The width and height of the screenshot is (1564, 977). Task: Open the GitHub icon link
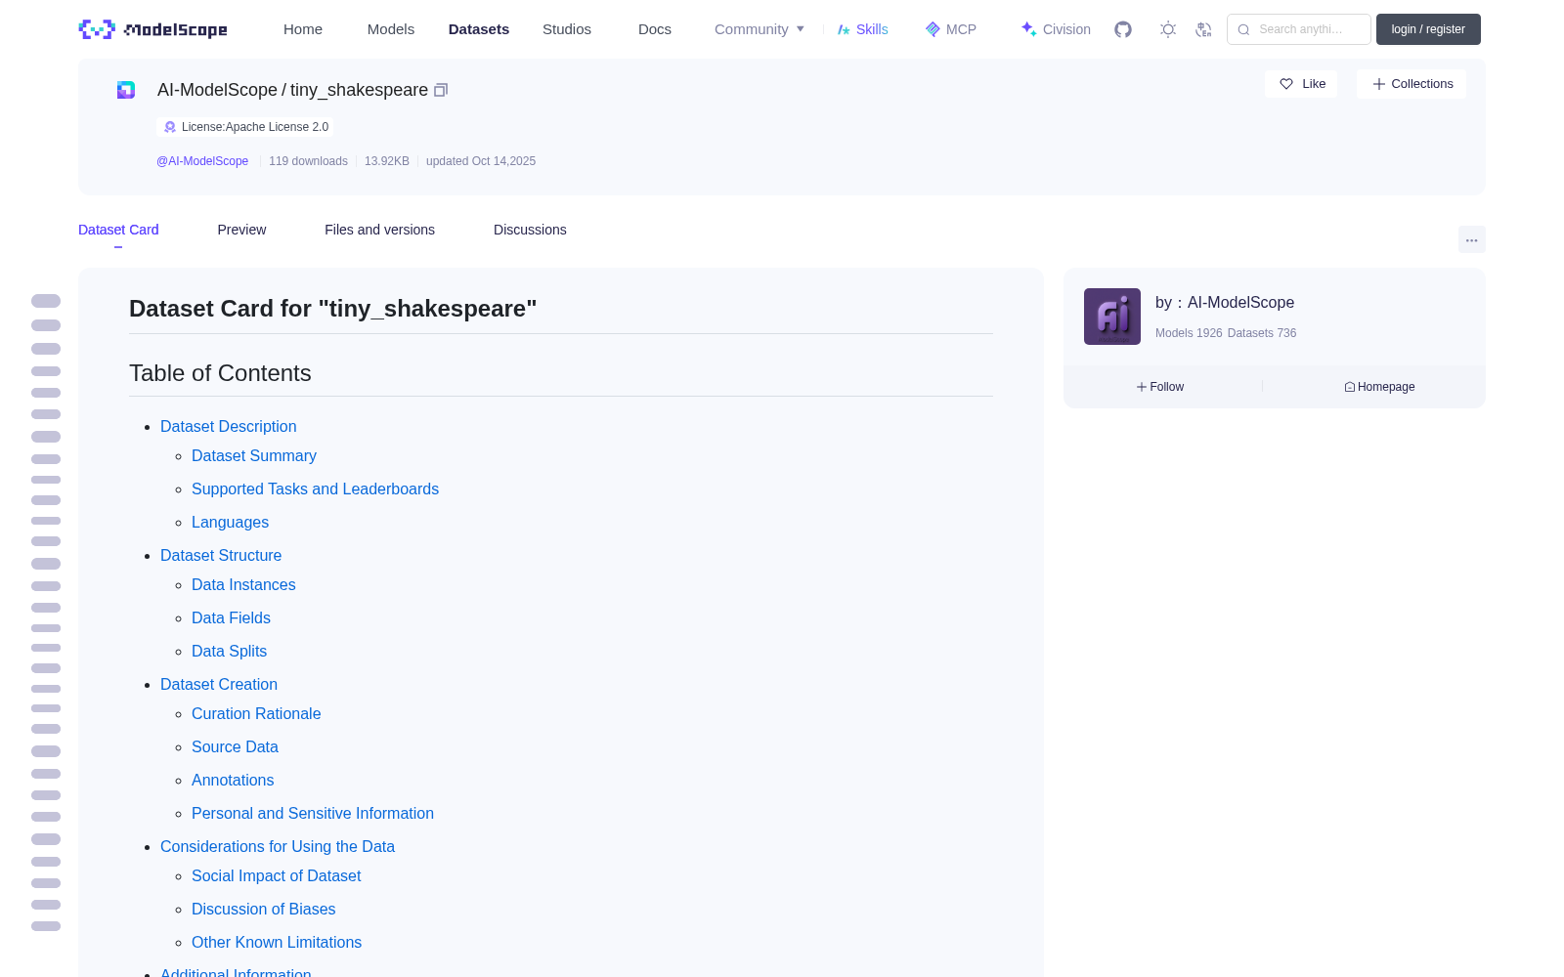tap(1123, 29)
